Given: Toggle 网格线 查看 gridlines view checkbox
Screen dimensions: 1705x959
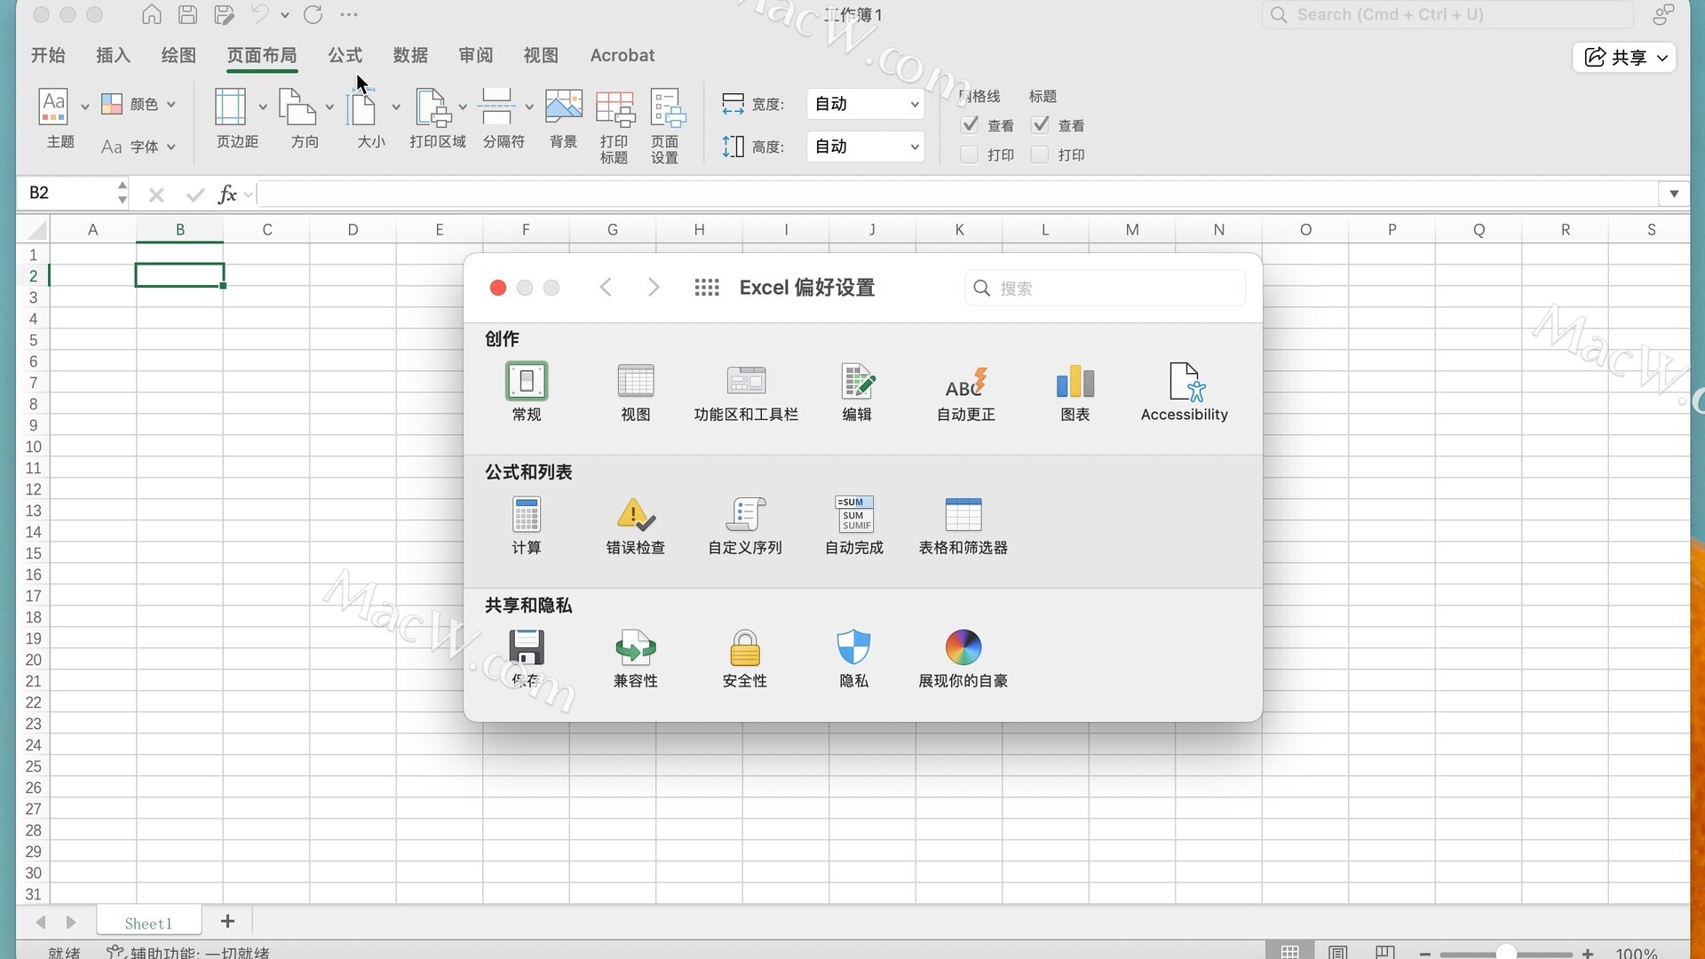Looking at the screenshot, I should pyautogui.click(x=970, y=125).
